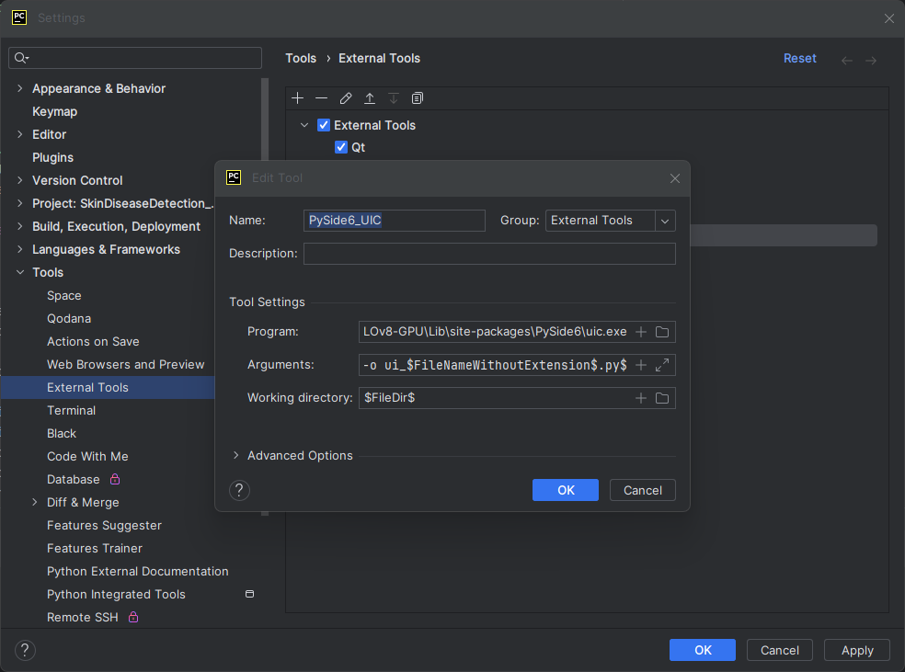
Task: Expand the Arguments field editor
Action: [662, 365]
